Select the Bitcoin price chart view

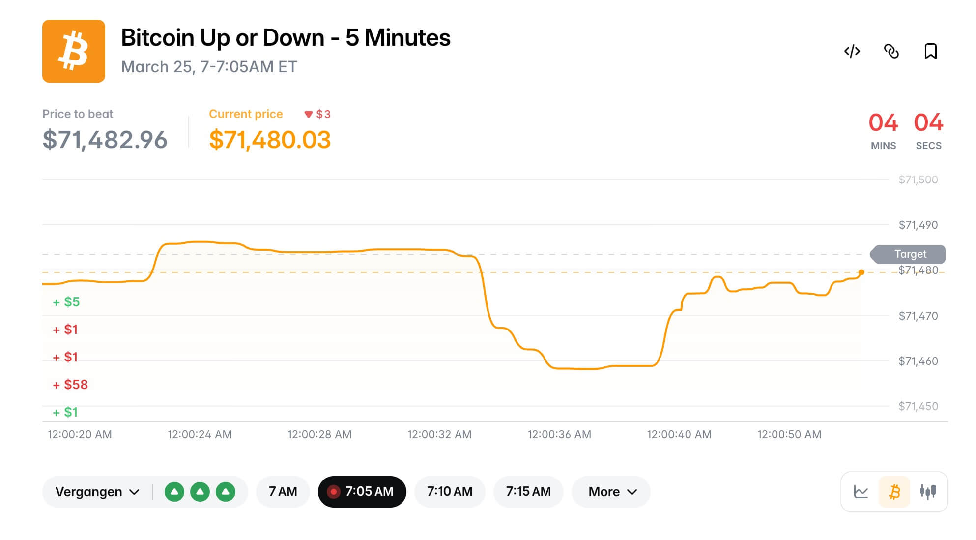(x=894, y=491)
